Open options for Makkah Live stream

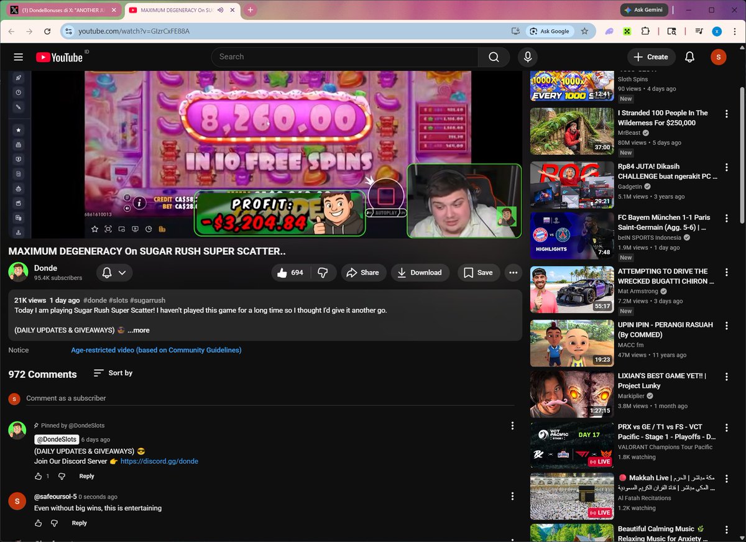point(726,479)
